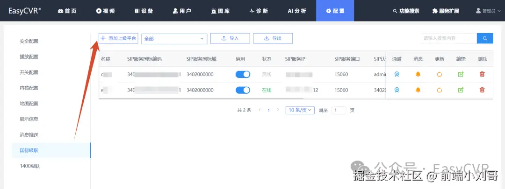Focus the 请输入搜索内容 search field
Image resolution: width=505 pixels, height=189 pixels.
pyautogui.click(x=448, y=38)
